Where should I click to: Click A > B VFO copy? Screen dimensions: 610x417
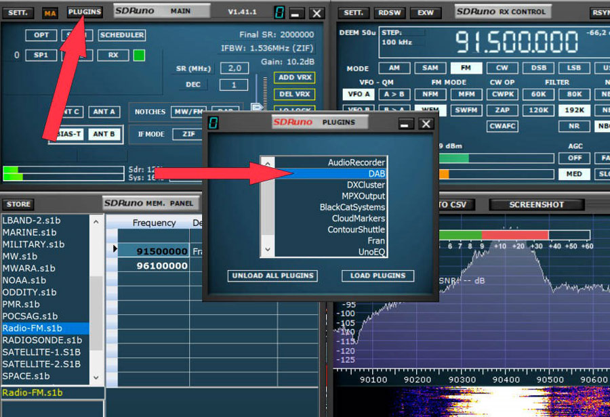(394, 94)
